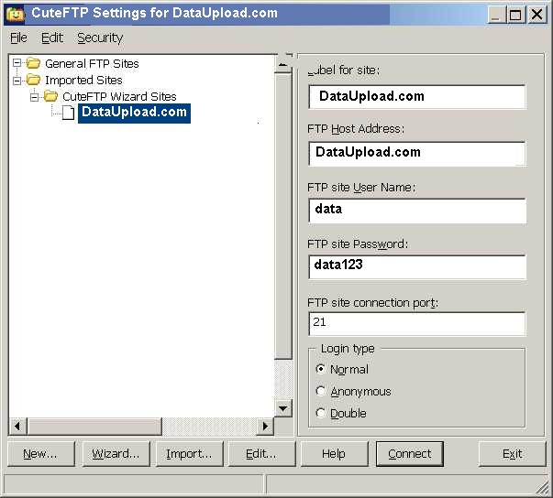553x498 pixels.
Task: Maximize the CuteFTP Settings window
Action: 515,16
